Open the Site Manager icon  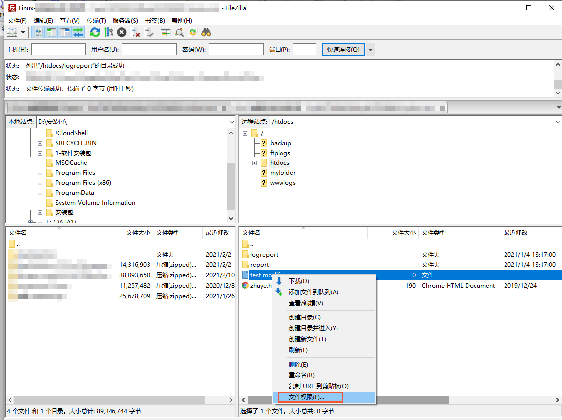click(12, 33)
